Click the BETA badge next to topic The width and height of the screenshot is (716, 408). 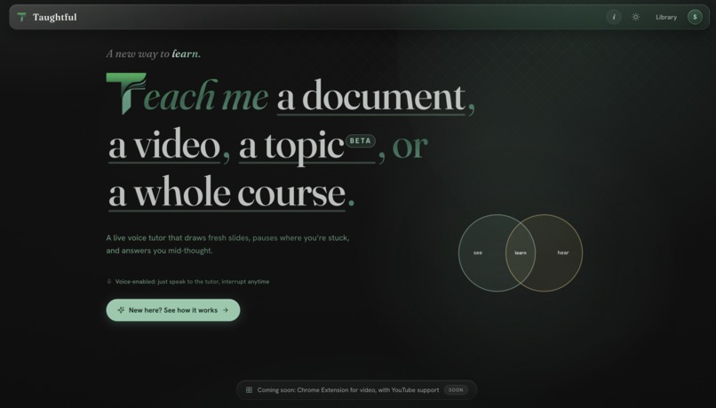361,140
